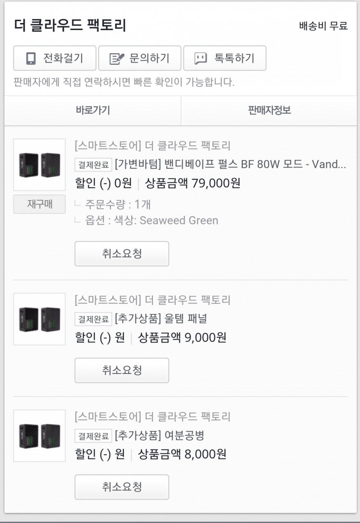Tap the chat bubble icon on 톡톡하기
Viewport: 360px width, 523px height.
pyautogui.click(x=200, y=58)
